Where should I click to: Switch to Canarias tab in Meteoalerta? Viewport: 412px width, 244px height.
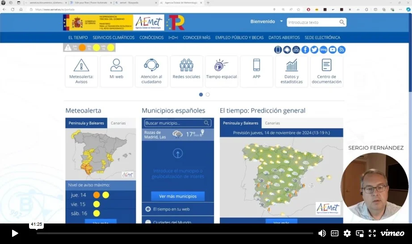coord(118,123)
